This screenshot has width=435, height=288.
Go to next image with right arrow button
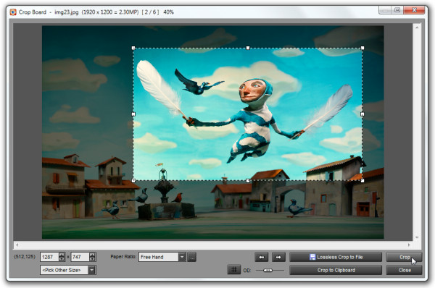[278, 257]
